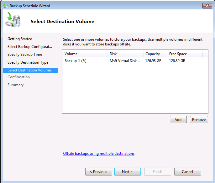Image resolution: width=215 pixels, height=183 pixels.
Task: Add a destination volume
Action: click(178, 119)
